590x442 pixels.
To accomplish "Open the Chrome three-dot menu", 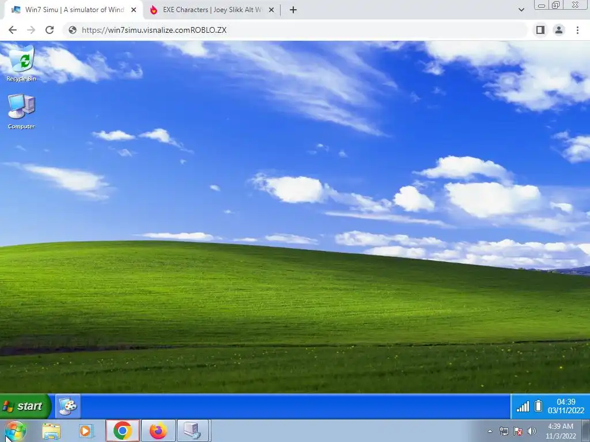I will point(577,30).
